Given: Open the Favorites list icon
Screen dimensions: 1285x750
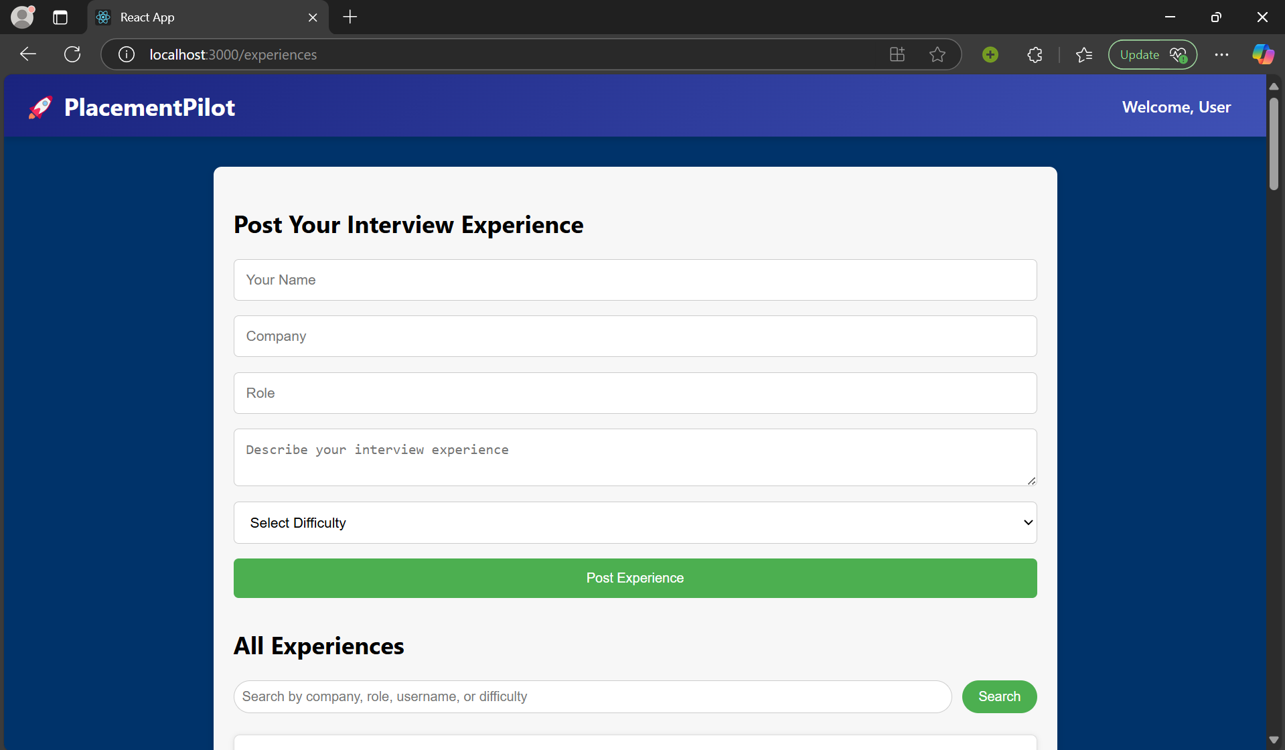Looking at the screenshot, I should 1084,54.
